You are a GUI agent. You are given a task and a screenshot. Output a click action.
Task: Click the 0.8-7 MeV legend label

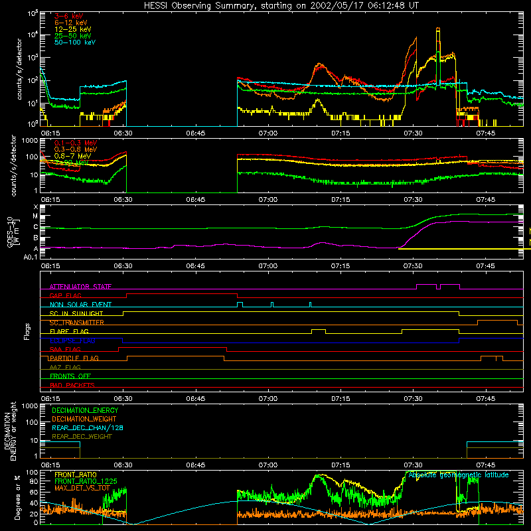(73, 156)
